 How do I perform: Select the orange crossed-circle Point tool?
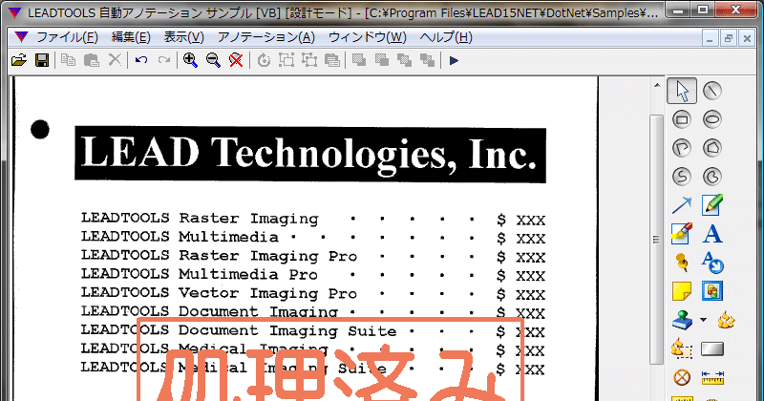(682, 377)
